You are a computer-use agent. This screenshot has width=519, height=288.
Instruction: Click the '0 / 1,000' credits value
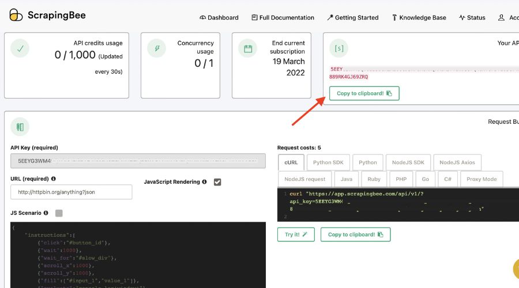point(75,55)
